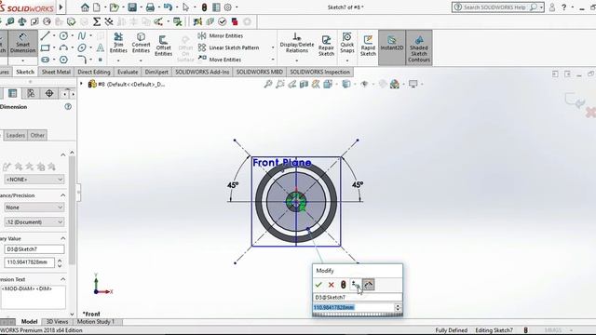This screenshot has height=335, width=596.
Task: Confirm with the green check in the Modify dialog
Action: pyautogui.click(x=318, y=285)
